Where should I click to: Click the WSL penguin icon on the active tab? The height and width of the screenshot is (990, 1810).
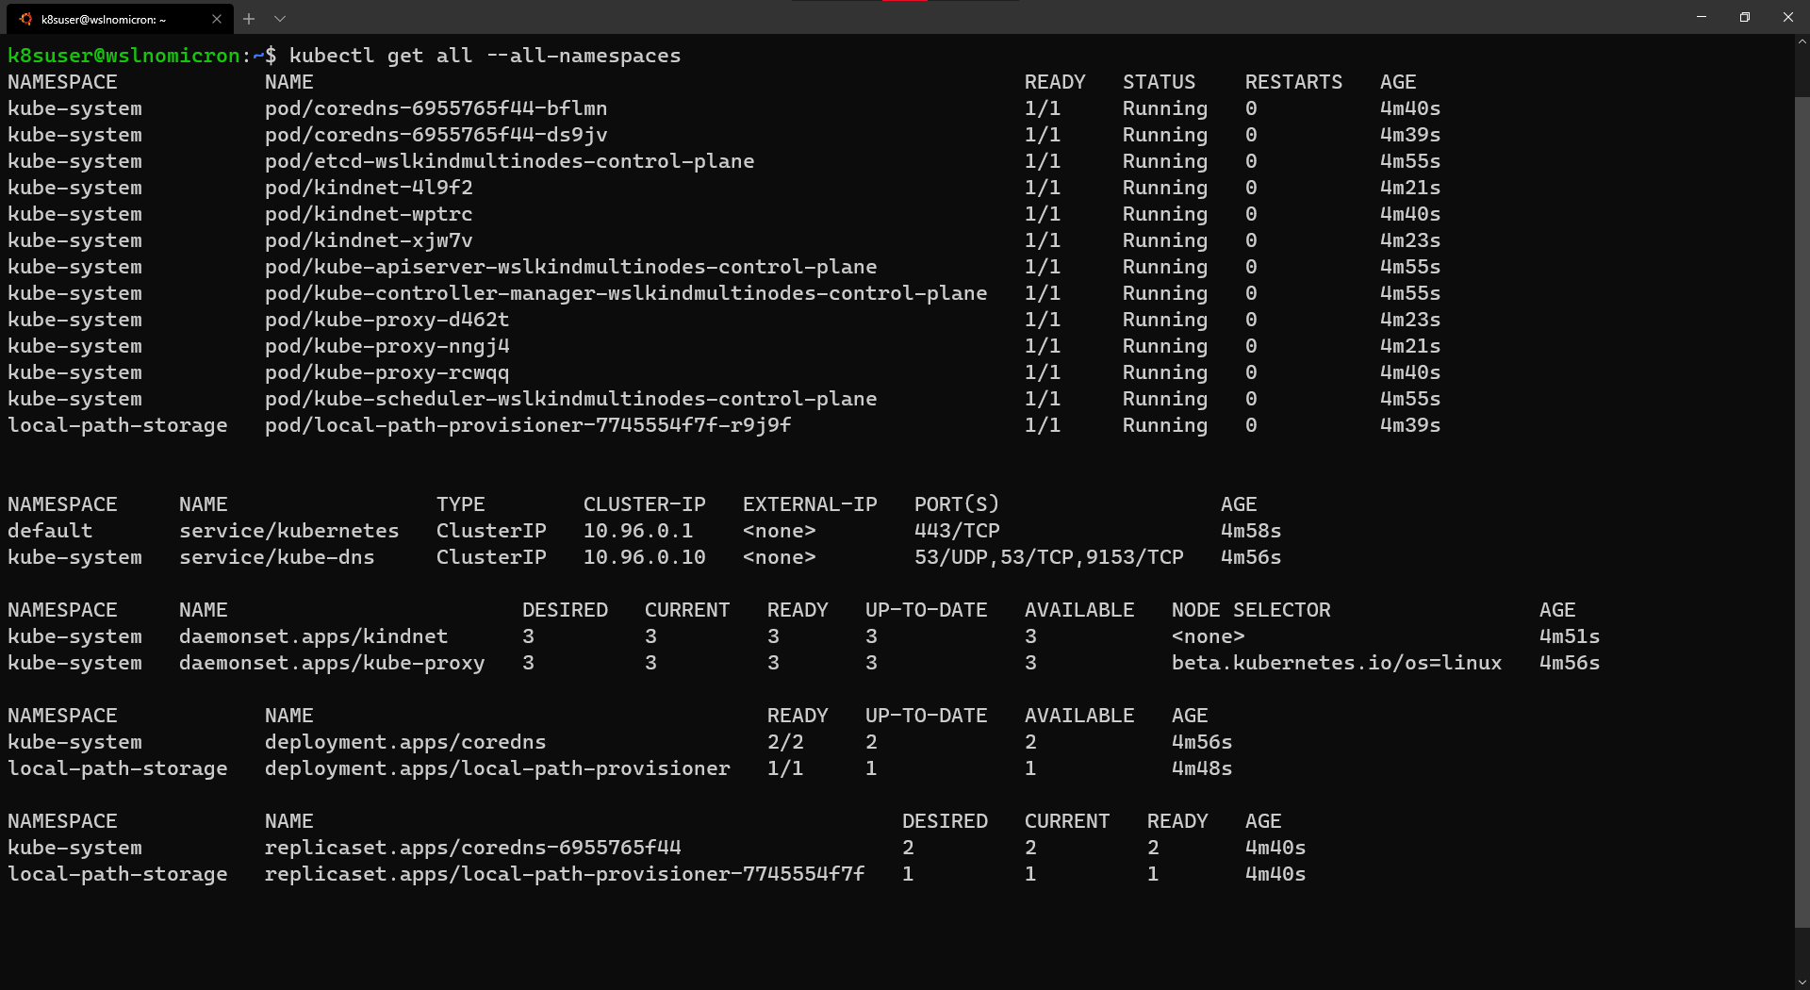pos(25,18)
